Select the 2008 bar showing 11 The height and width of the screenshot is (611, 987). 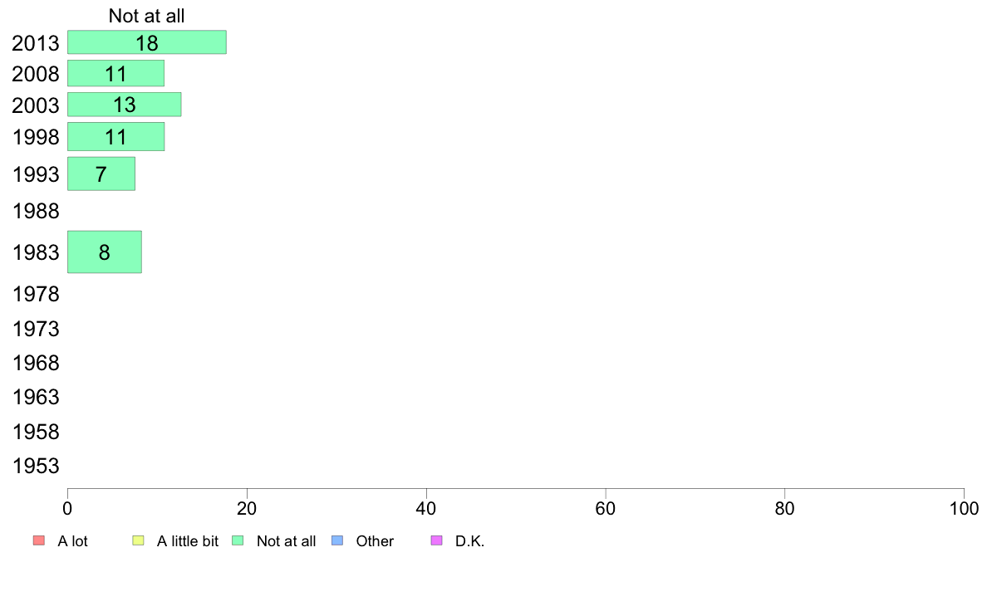[x=115, y=73]
